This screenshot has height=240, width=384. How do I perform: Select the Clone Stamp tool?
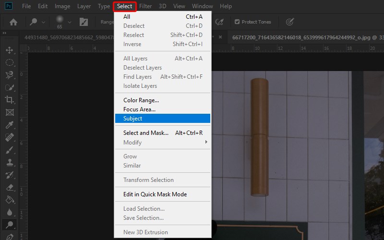click(x=9, y=162)
